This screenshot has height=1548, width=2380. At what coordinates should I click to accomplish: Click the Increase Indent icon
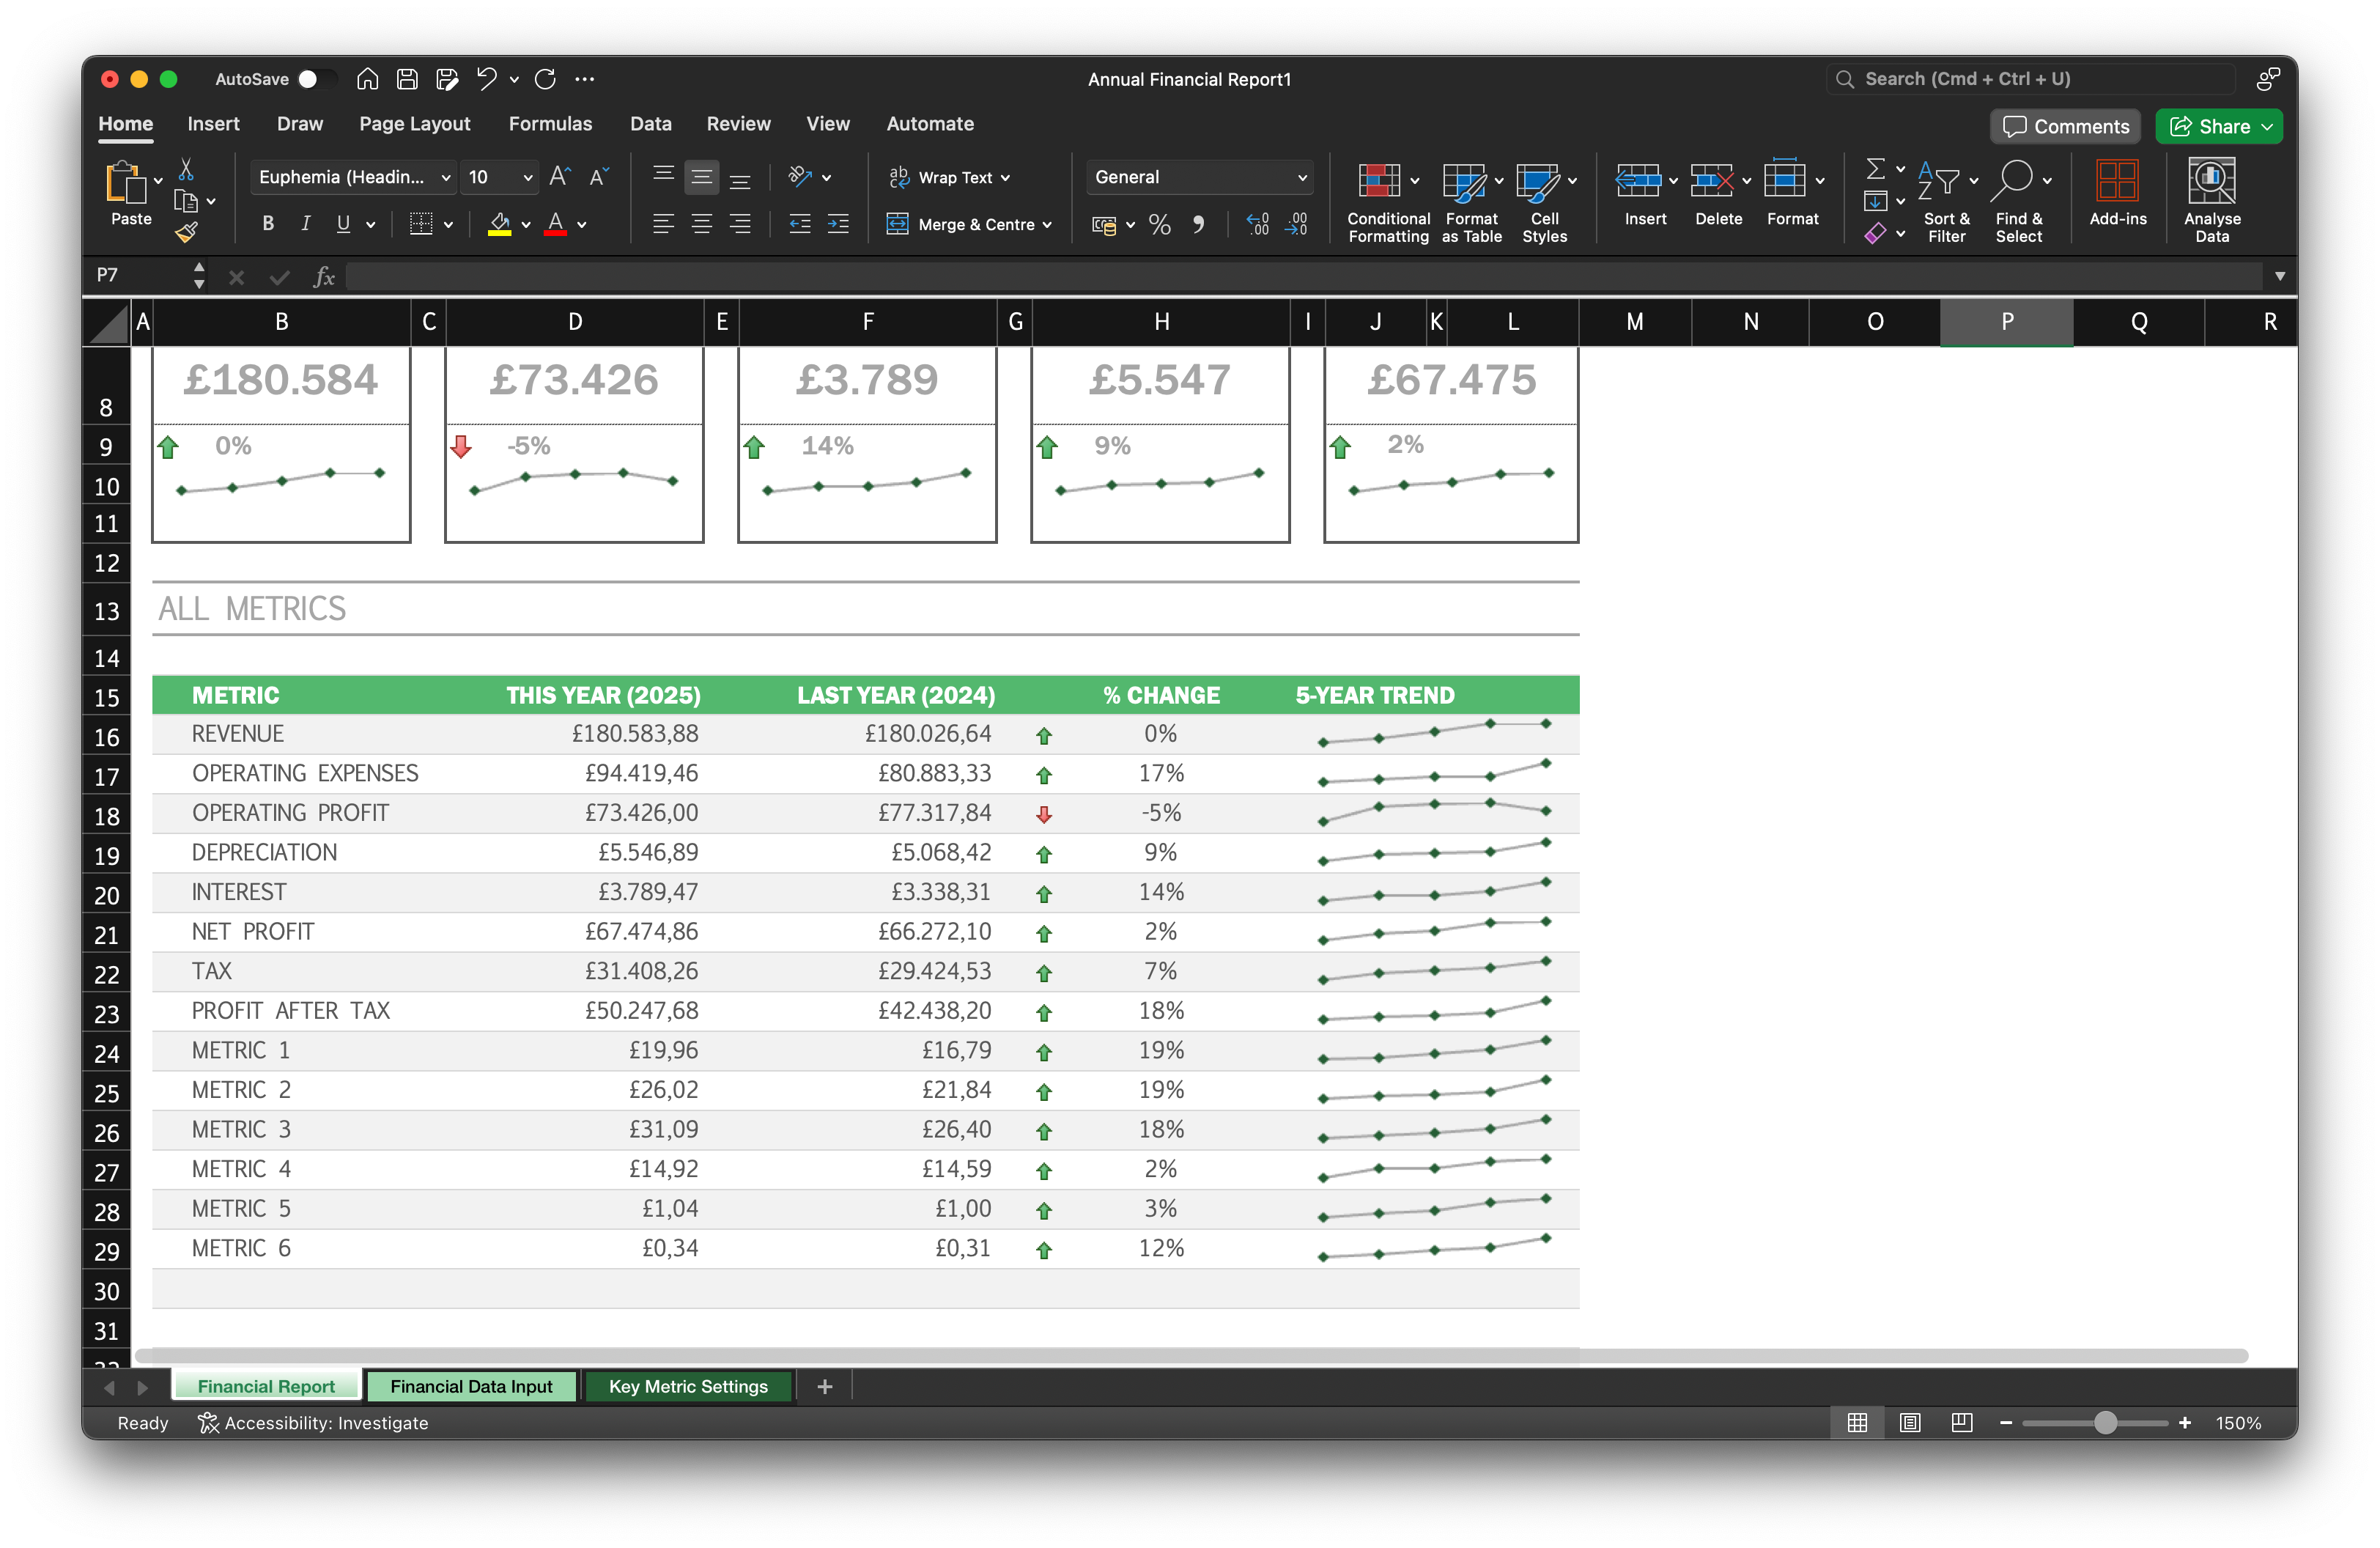838,224
